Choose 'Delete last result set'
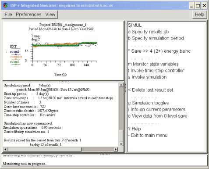This screenshot has width=209, height=169. [150, 90]
